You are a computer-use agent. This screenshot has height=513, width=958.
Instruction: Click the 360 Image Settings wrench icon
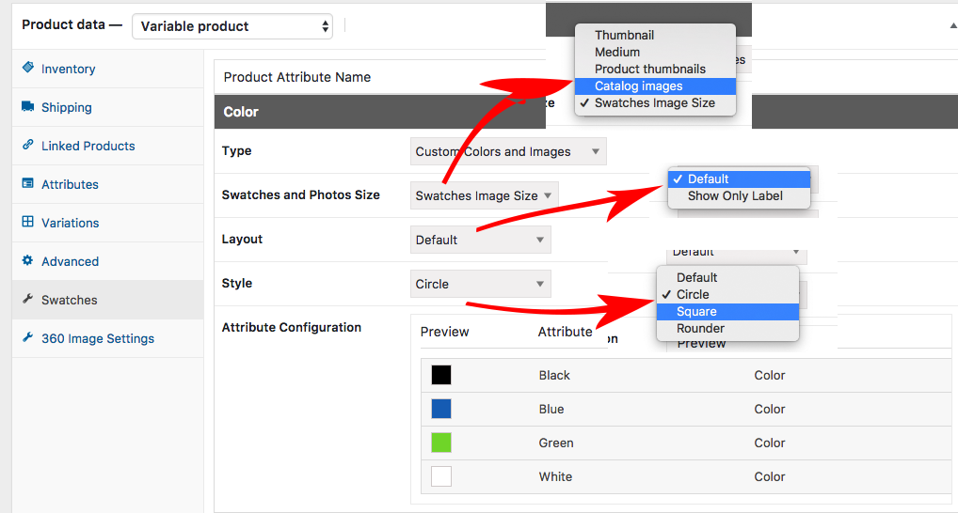tap(27, 338)
